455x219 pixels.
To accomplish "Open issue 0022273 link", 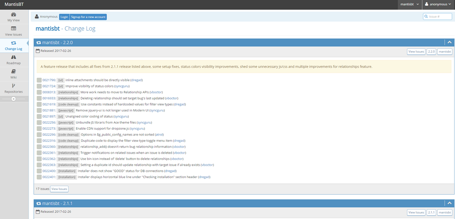I will point(49,128).
